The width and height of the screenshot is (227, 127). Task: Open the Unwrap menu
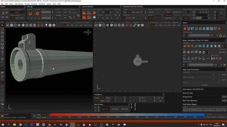27,4
